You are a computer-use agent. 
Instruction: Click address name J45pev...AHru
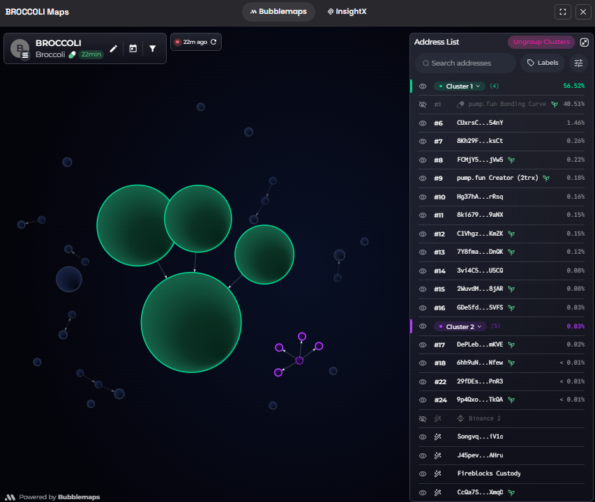point(480,455)
